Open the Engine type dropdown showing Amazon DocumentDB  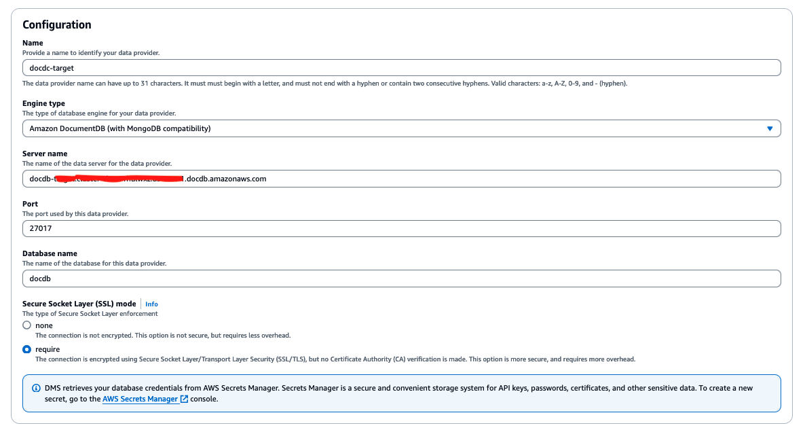[400, 128]
